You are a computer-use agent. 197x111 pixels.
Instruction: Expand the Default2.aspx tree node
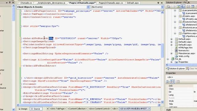tap(171, 42)
